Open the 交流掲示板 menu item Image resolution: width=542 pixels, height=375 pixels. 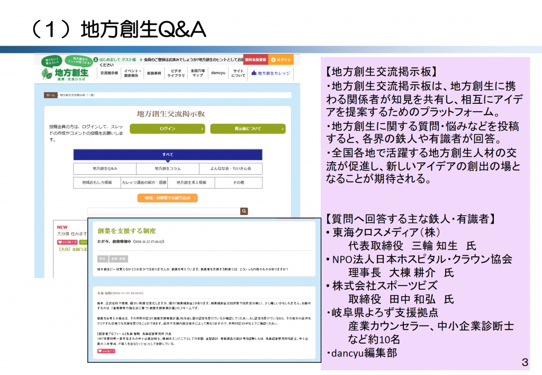(109, 73)
